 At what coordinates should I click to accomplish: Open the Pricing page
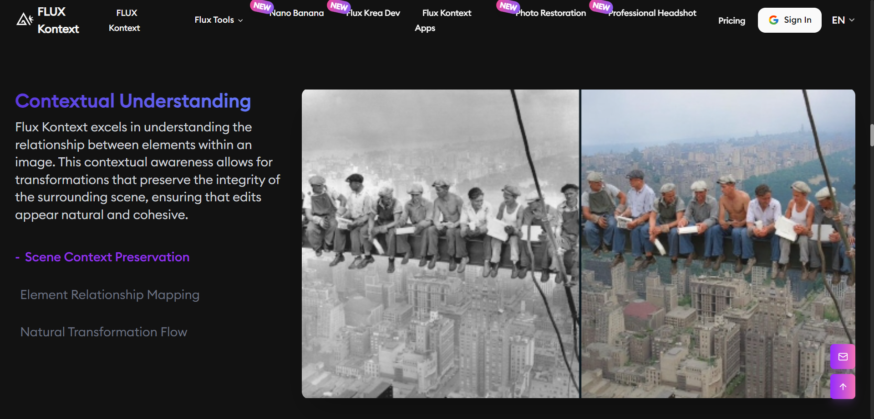pyautogui.click(x=732, y=20)
